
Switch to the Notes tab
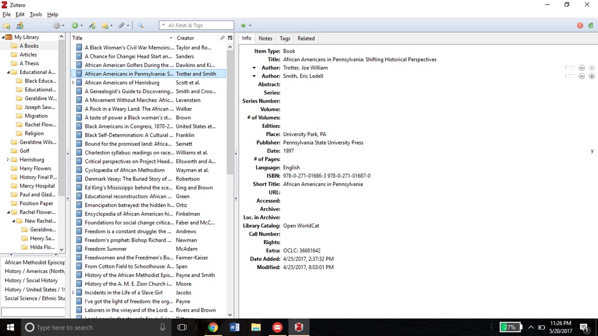(x=265, y=38)
